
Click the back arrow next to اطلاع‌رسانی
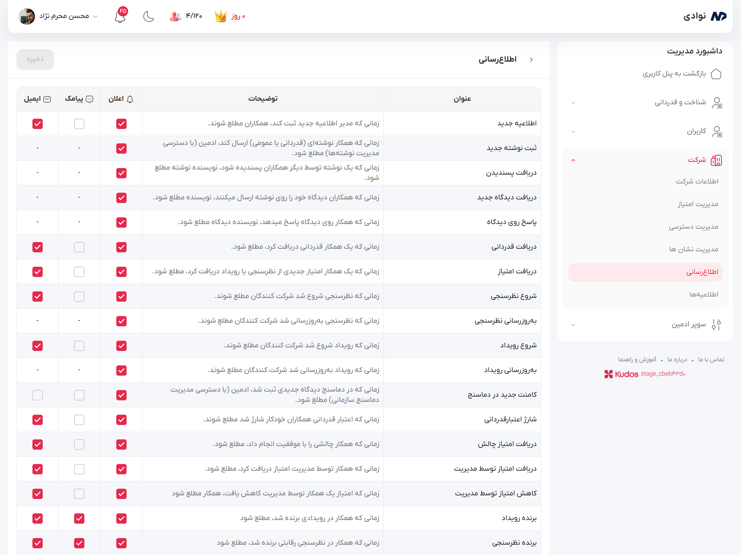(532, 60)
